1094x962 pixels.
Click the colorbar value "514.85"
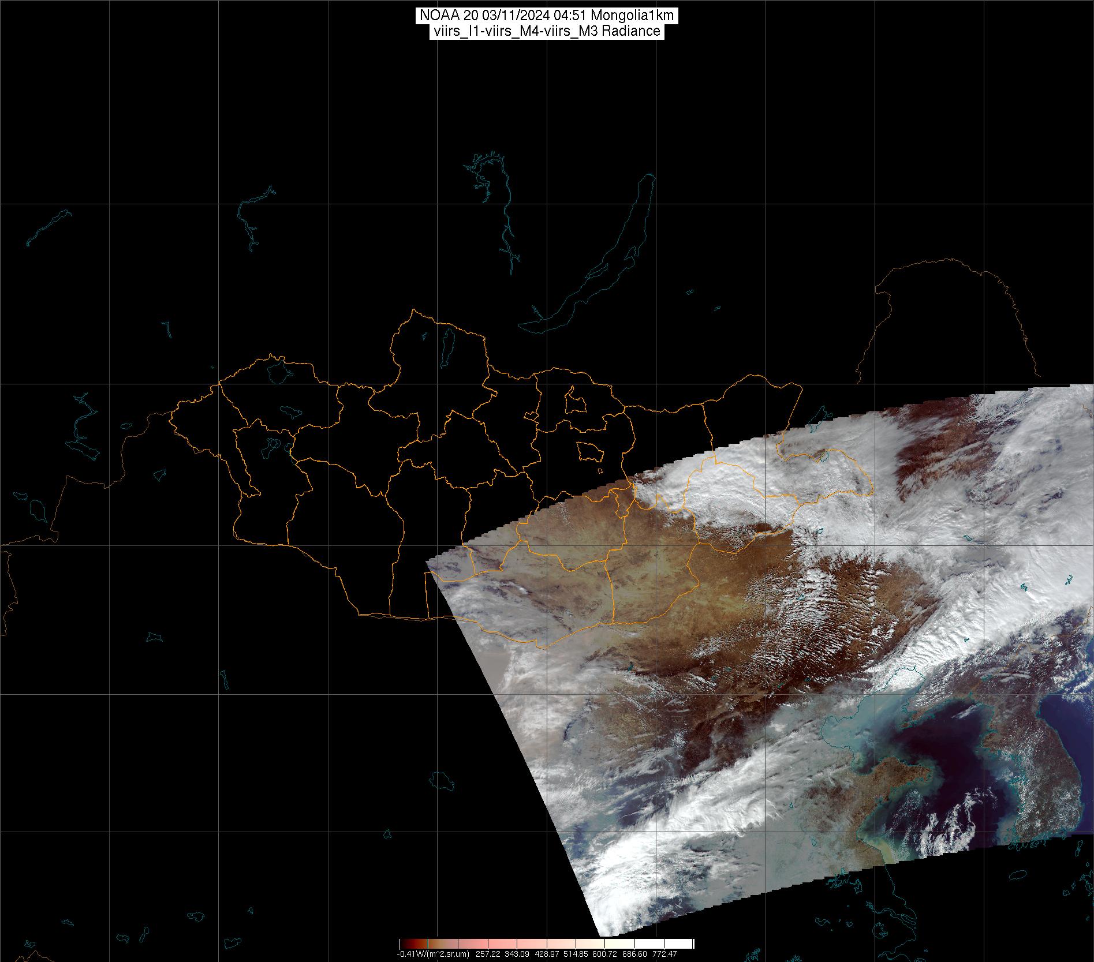click(576, 954)
